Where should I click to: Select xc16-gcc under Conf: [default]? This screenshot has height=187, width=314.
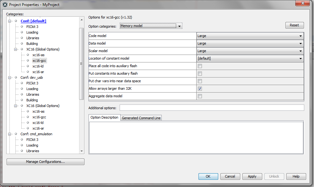pyautogui.click(x=39, y=61)
